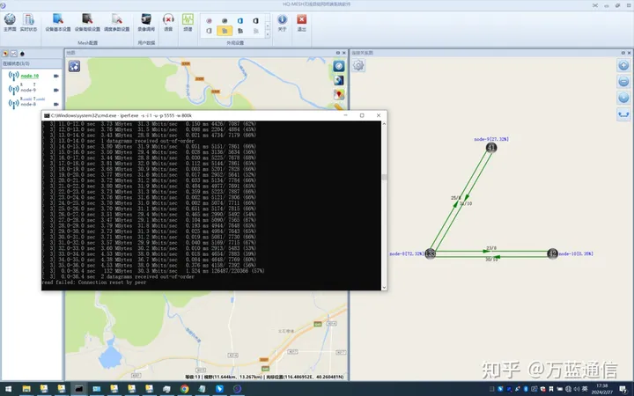Open the 频谱 spectrum tool

pyautogui.click(x=188, y=21)
